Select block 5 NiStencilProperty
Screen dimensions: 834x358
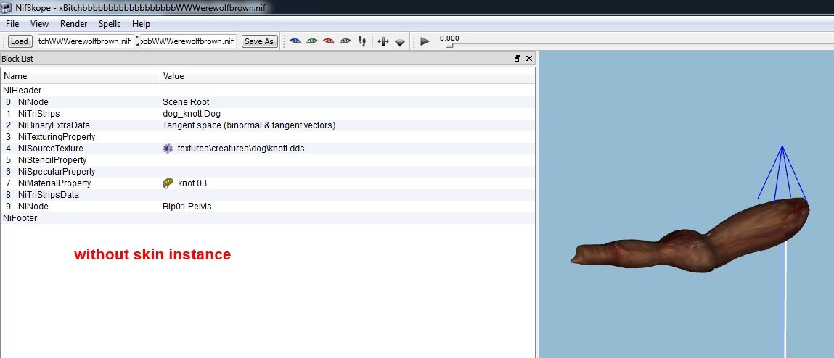point(268,160)
